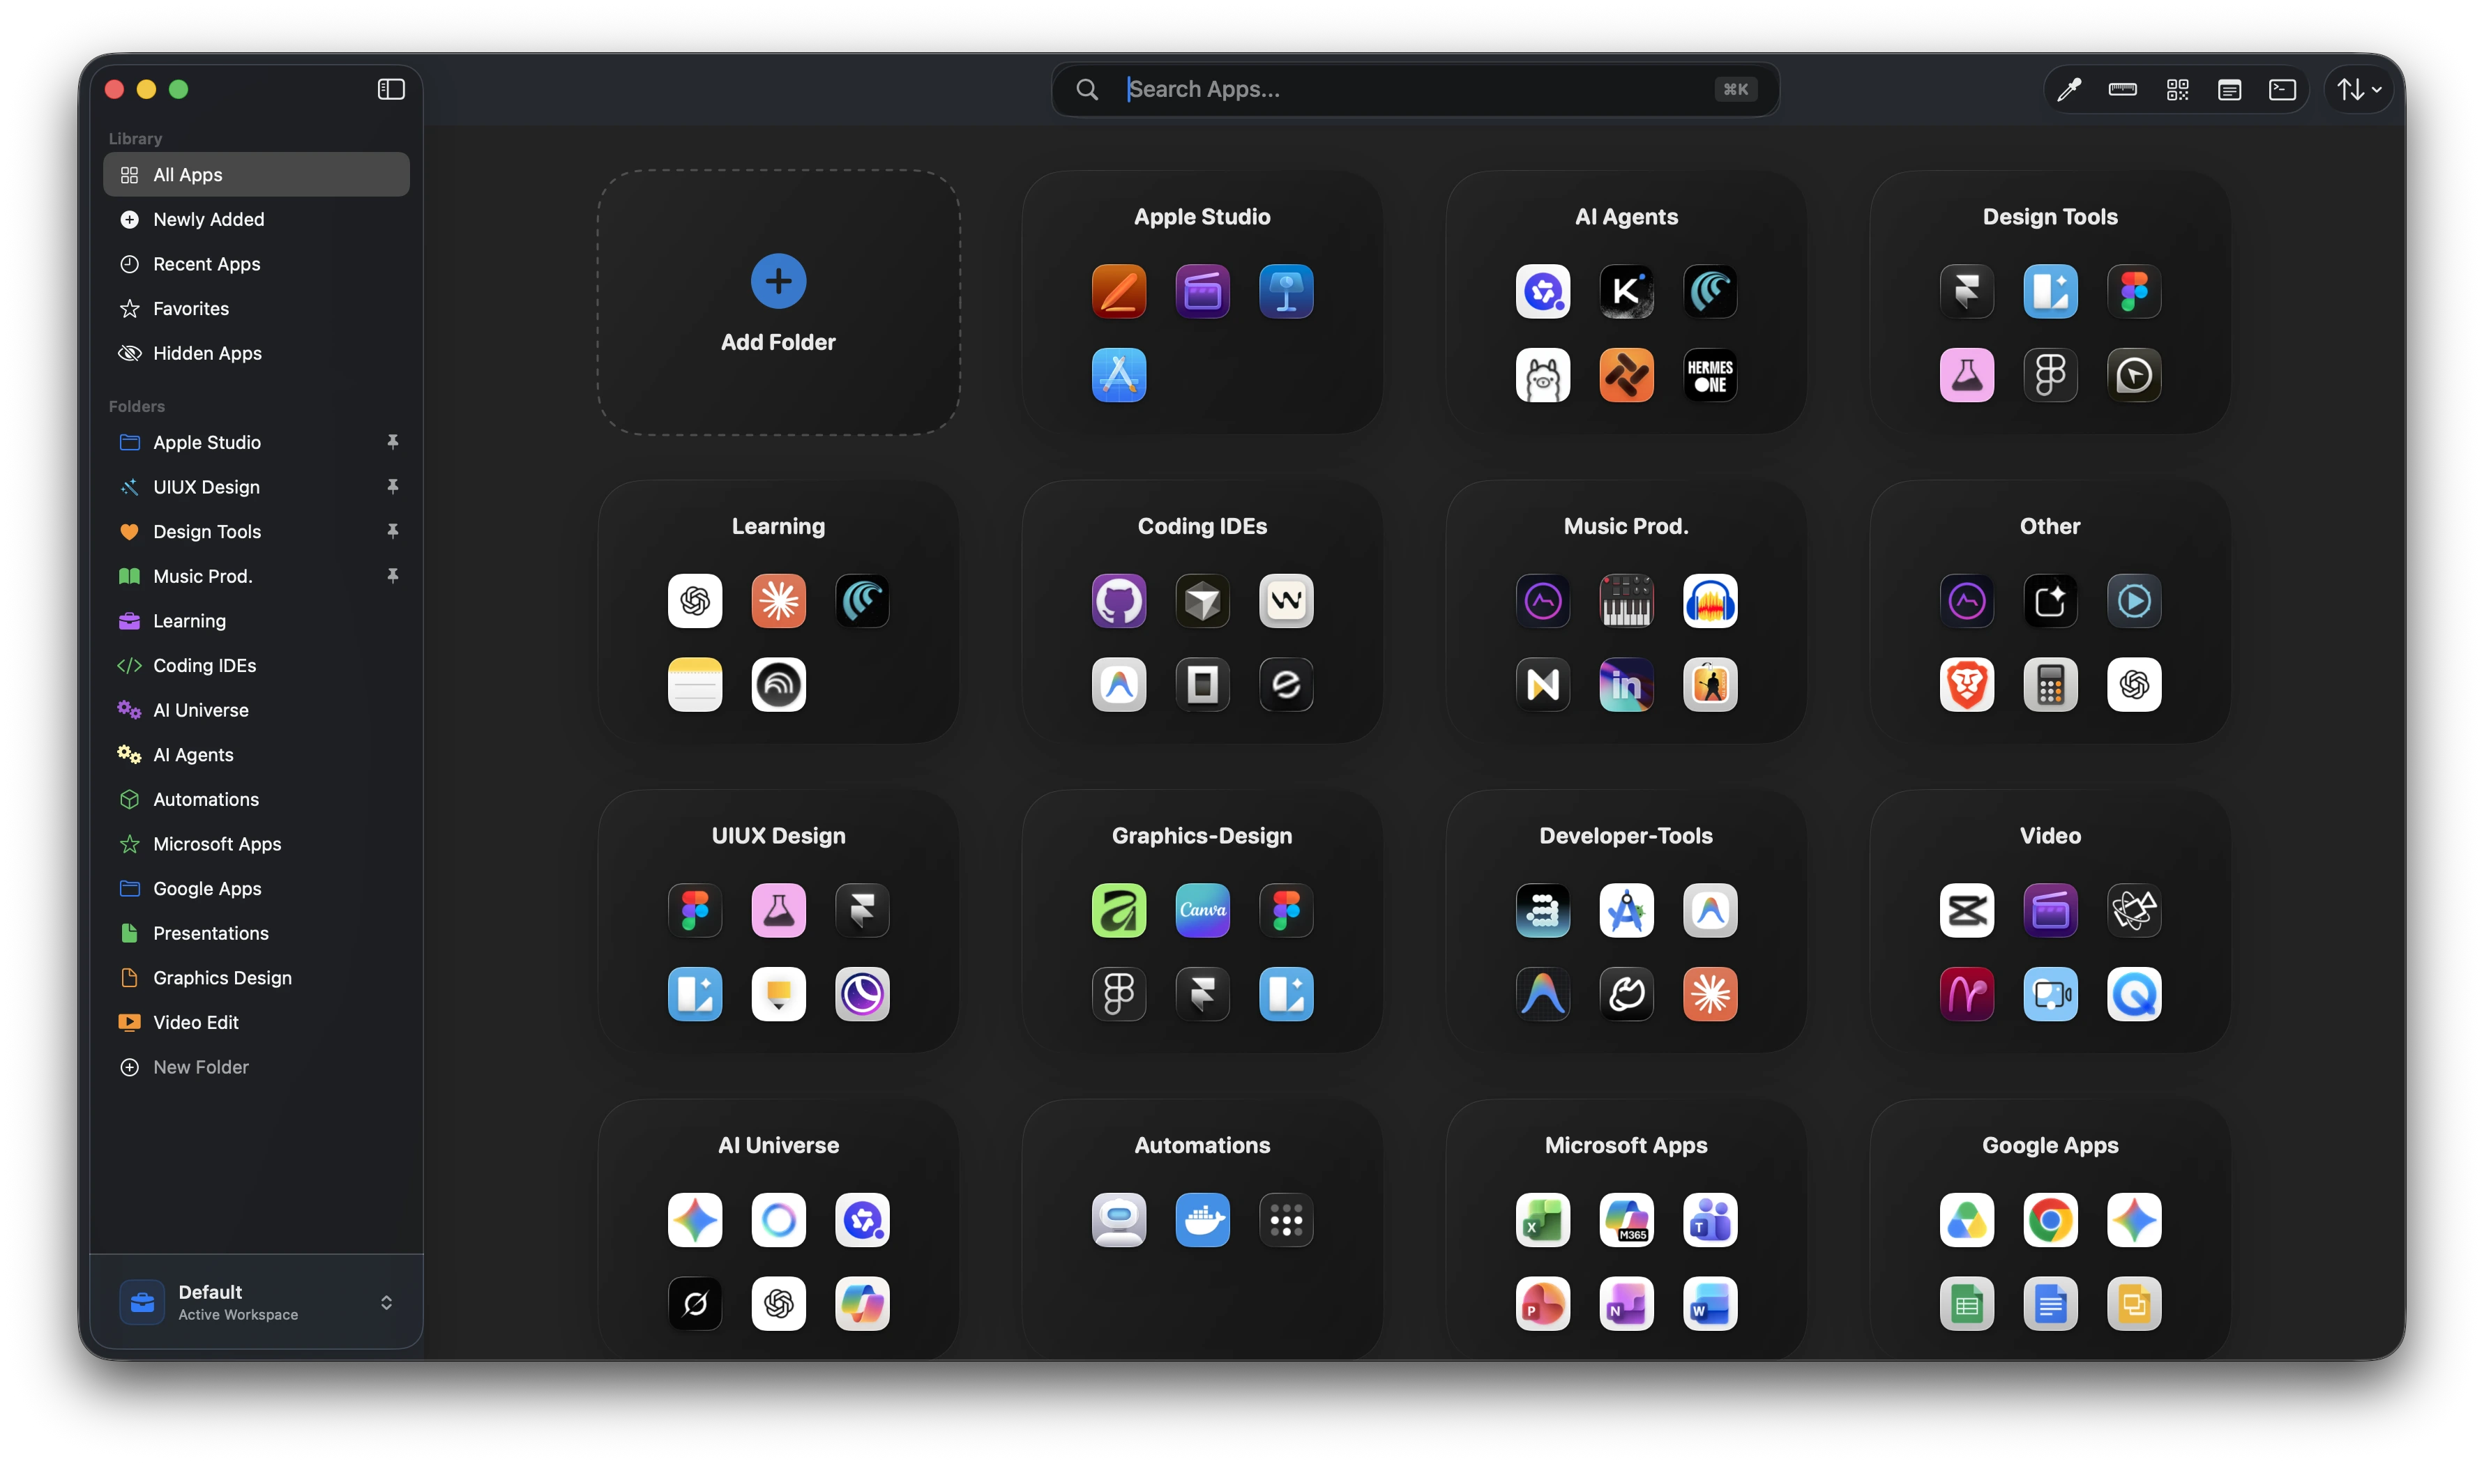This screenshot has height=1464, width=2484.
Task: Launch Google Chrome in Google Apps
Action: 2050,1219
